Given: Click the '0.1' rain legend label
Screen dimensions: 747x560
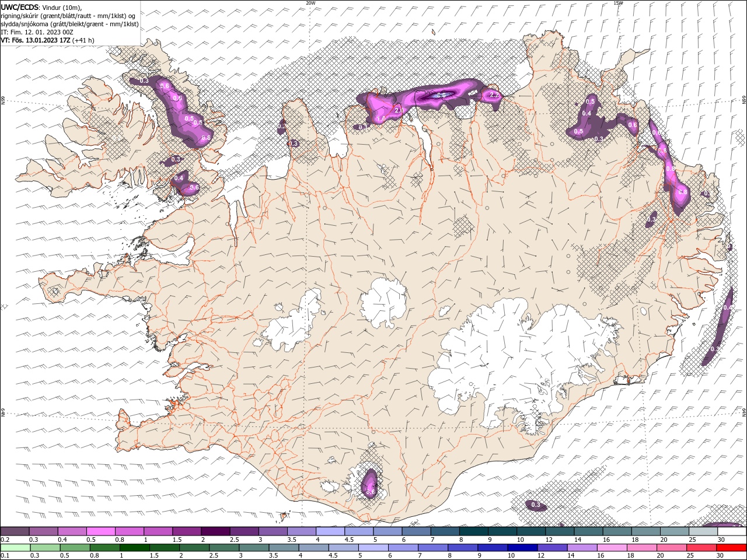Looking at the screenshot, I should [x=5, y=556].
